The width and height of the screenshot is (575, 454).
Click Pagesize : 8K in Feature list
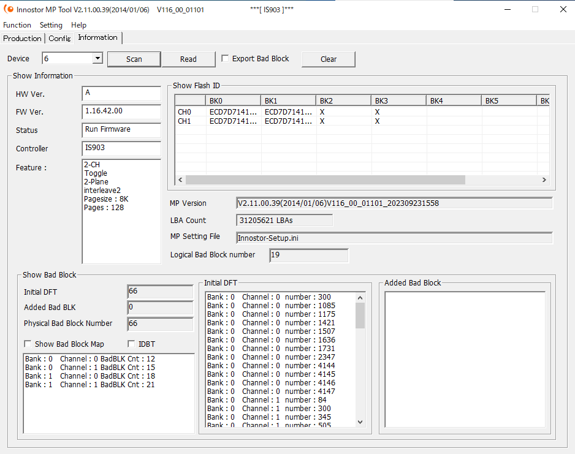coord(106,199)
